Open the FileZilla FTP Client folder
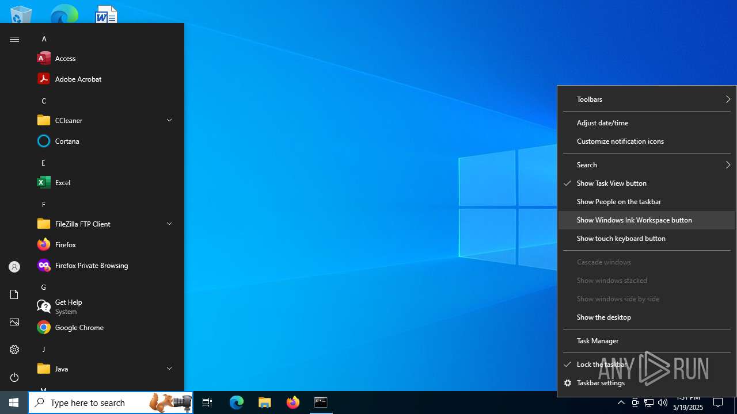 coord(106,224)
